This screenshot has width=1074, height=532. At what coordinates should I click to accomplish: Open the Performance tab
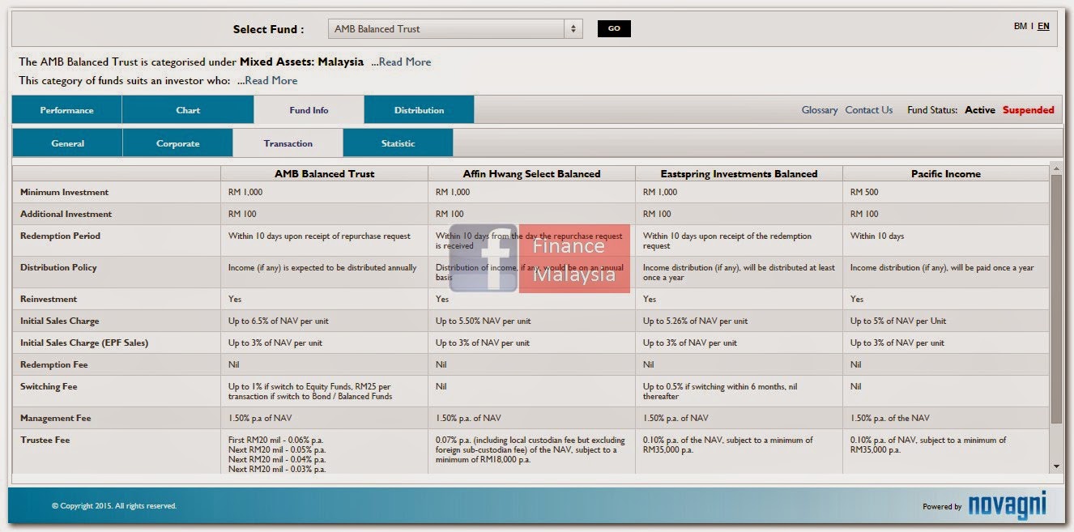pyautogui.click(x=66, y=109)
